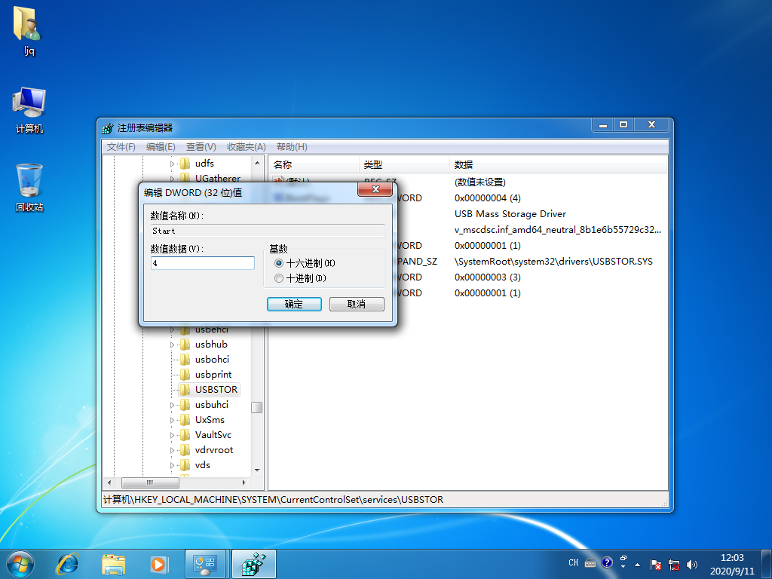Collapse the udfs branch arrow

click(x=173, y=163)
